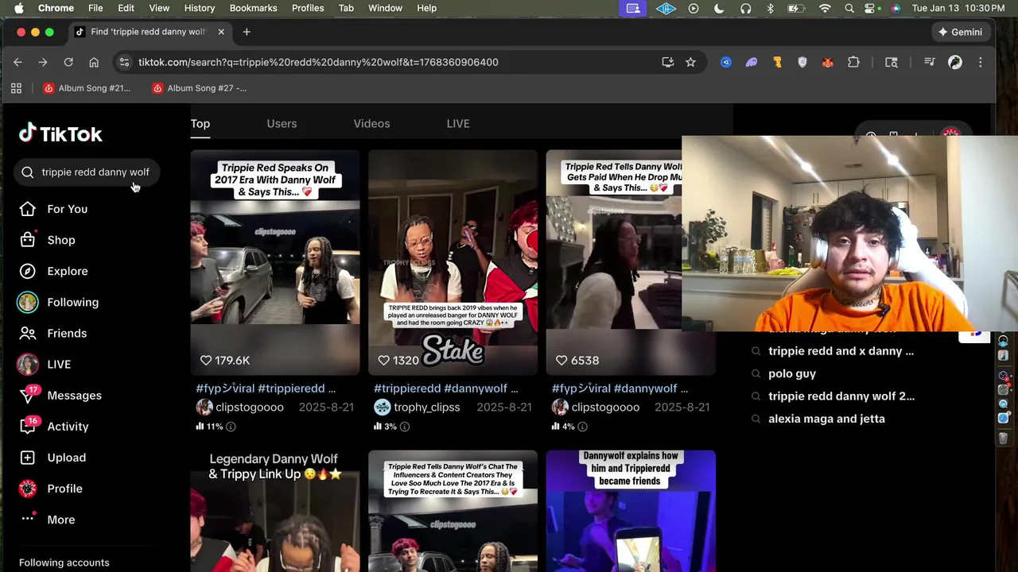Close the TikTok browser tab
Image resolution: width=1018 pixels, height=572 pixels.
tap(221, 32)
